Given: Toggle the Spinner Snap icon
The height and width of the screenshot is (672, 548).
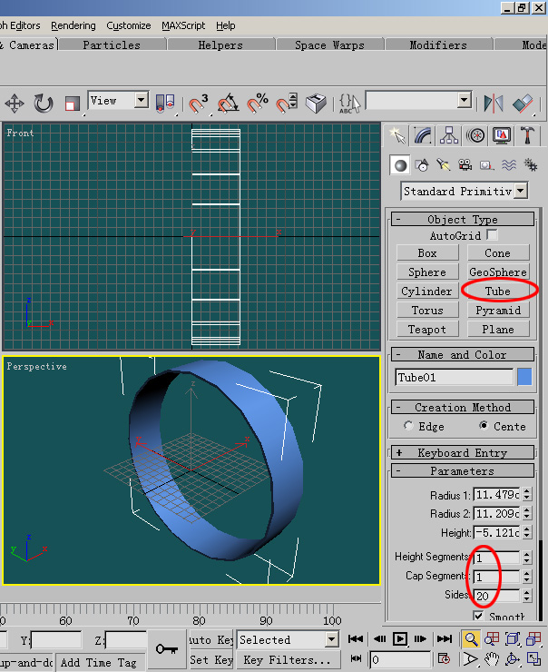Looking at the screenshot, I should (x=287, y=104).
